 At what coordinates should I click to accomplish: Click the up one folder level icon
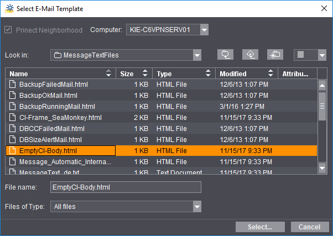coord(226,54)
